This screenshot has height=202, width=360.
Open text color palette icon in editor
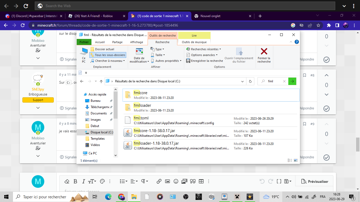[103, 181]
